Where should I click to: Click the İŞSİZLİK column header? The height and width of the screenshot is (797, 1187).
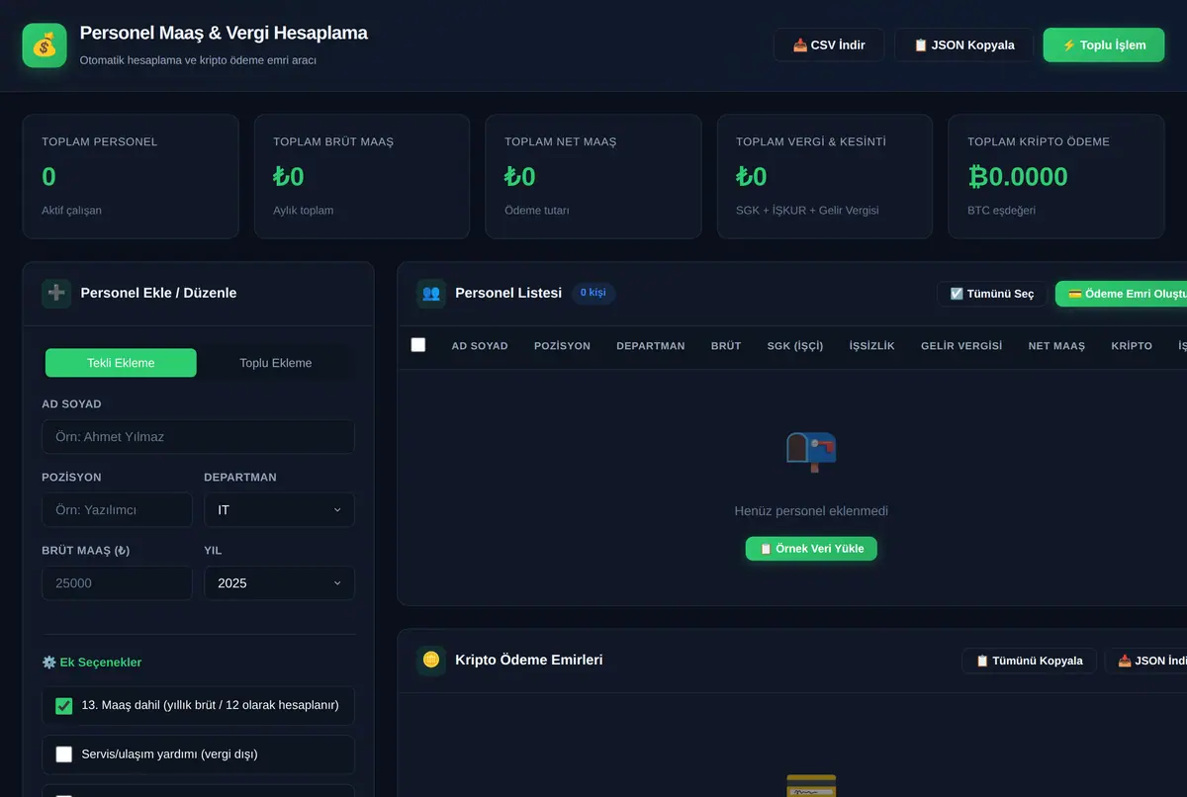coord(872,346)
